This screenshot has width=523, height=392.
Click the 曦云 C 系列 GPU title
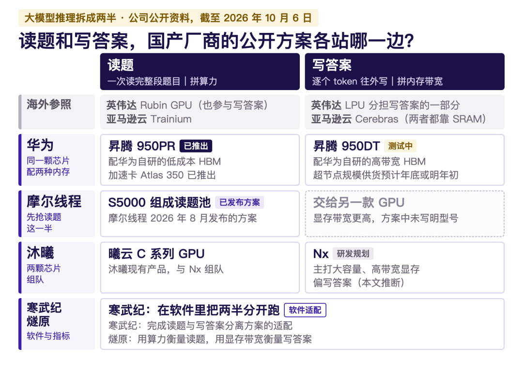(156, 254)
